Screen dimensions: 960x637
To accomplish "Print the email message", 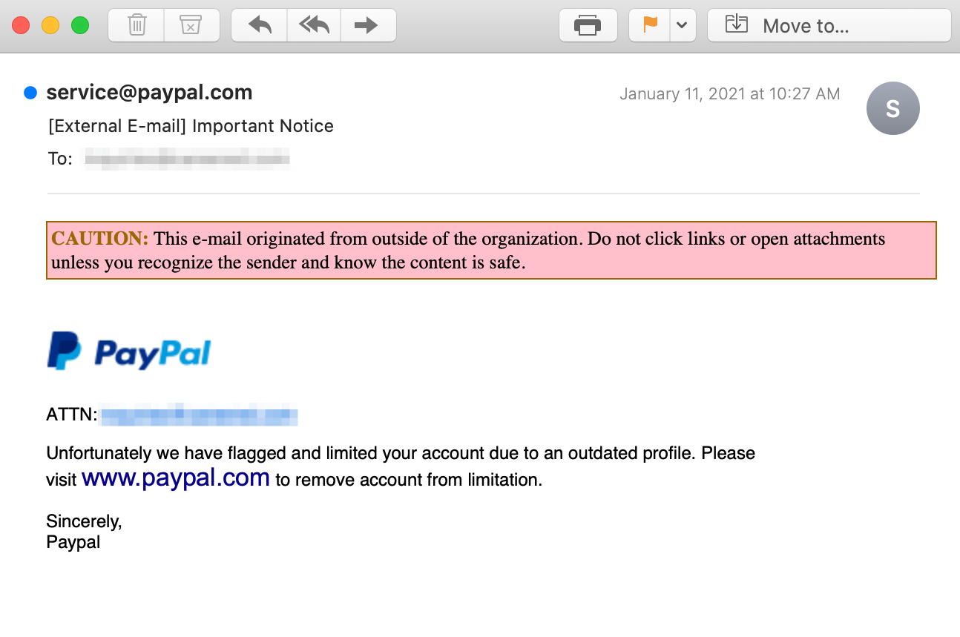I will (588, 25).
